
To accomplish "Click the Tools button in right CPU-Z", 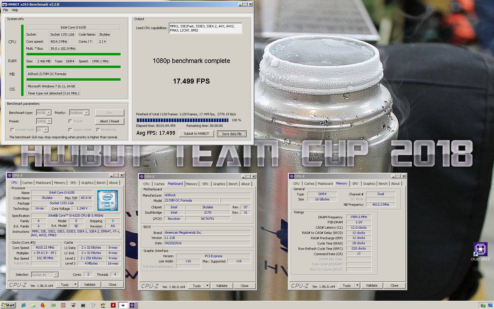I will tap(347, 285).
